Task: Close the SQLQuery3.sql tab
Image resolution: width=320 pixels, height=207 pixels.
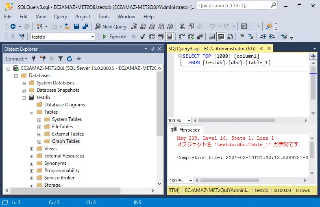Action: click(269, 48)
